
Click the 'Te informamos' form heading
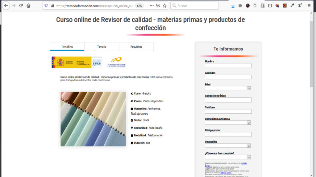click(228, 49)
